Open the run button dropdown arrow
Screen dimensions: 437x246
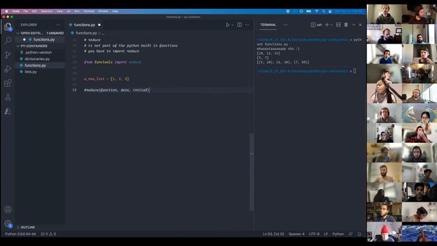[232, 25]
